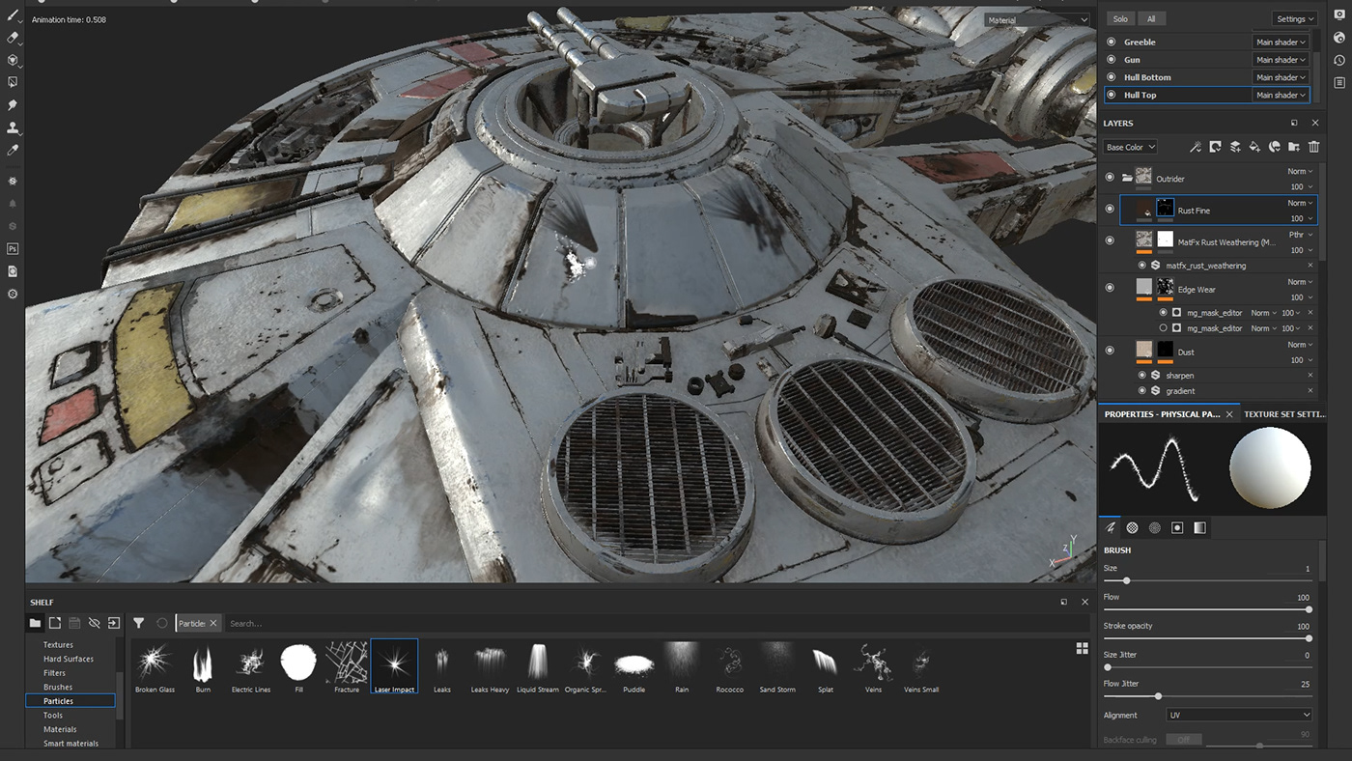1352x761 pixels.
Task: Click the All button
Action: (x=1151, y=18)
